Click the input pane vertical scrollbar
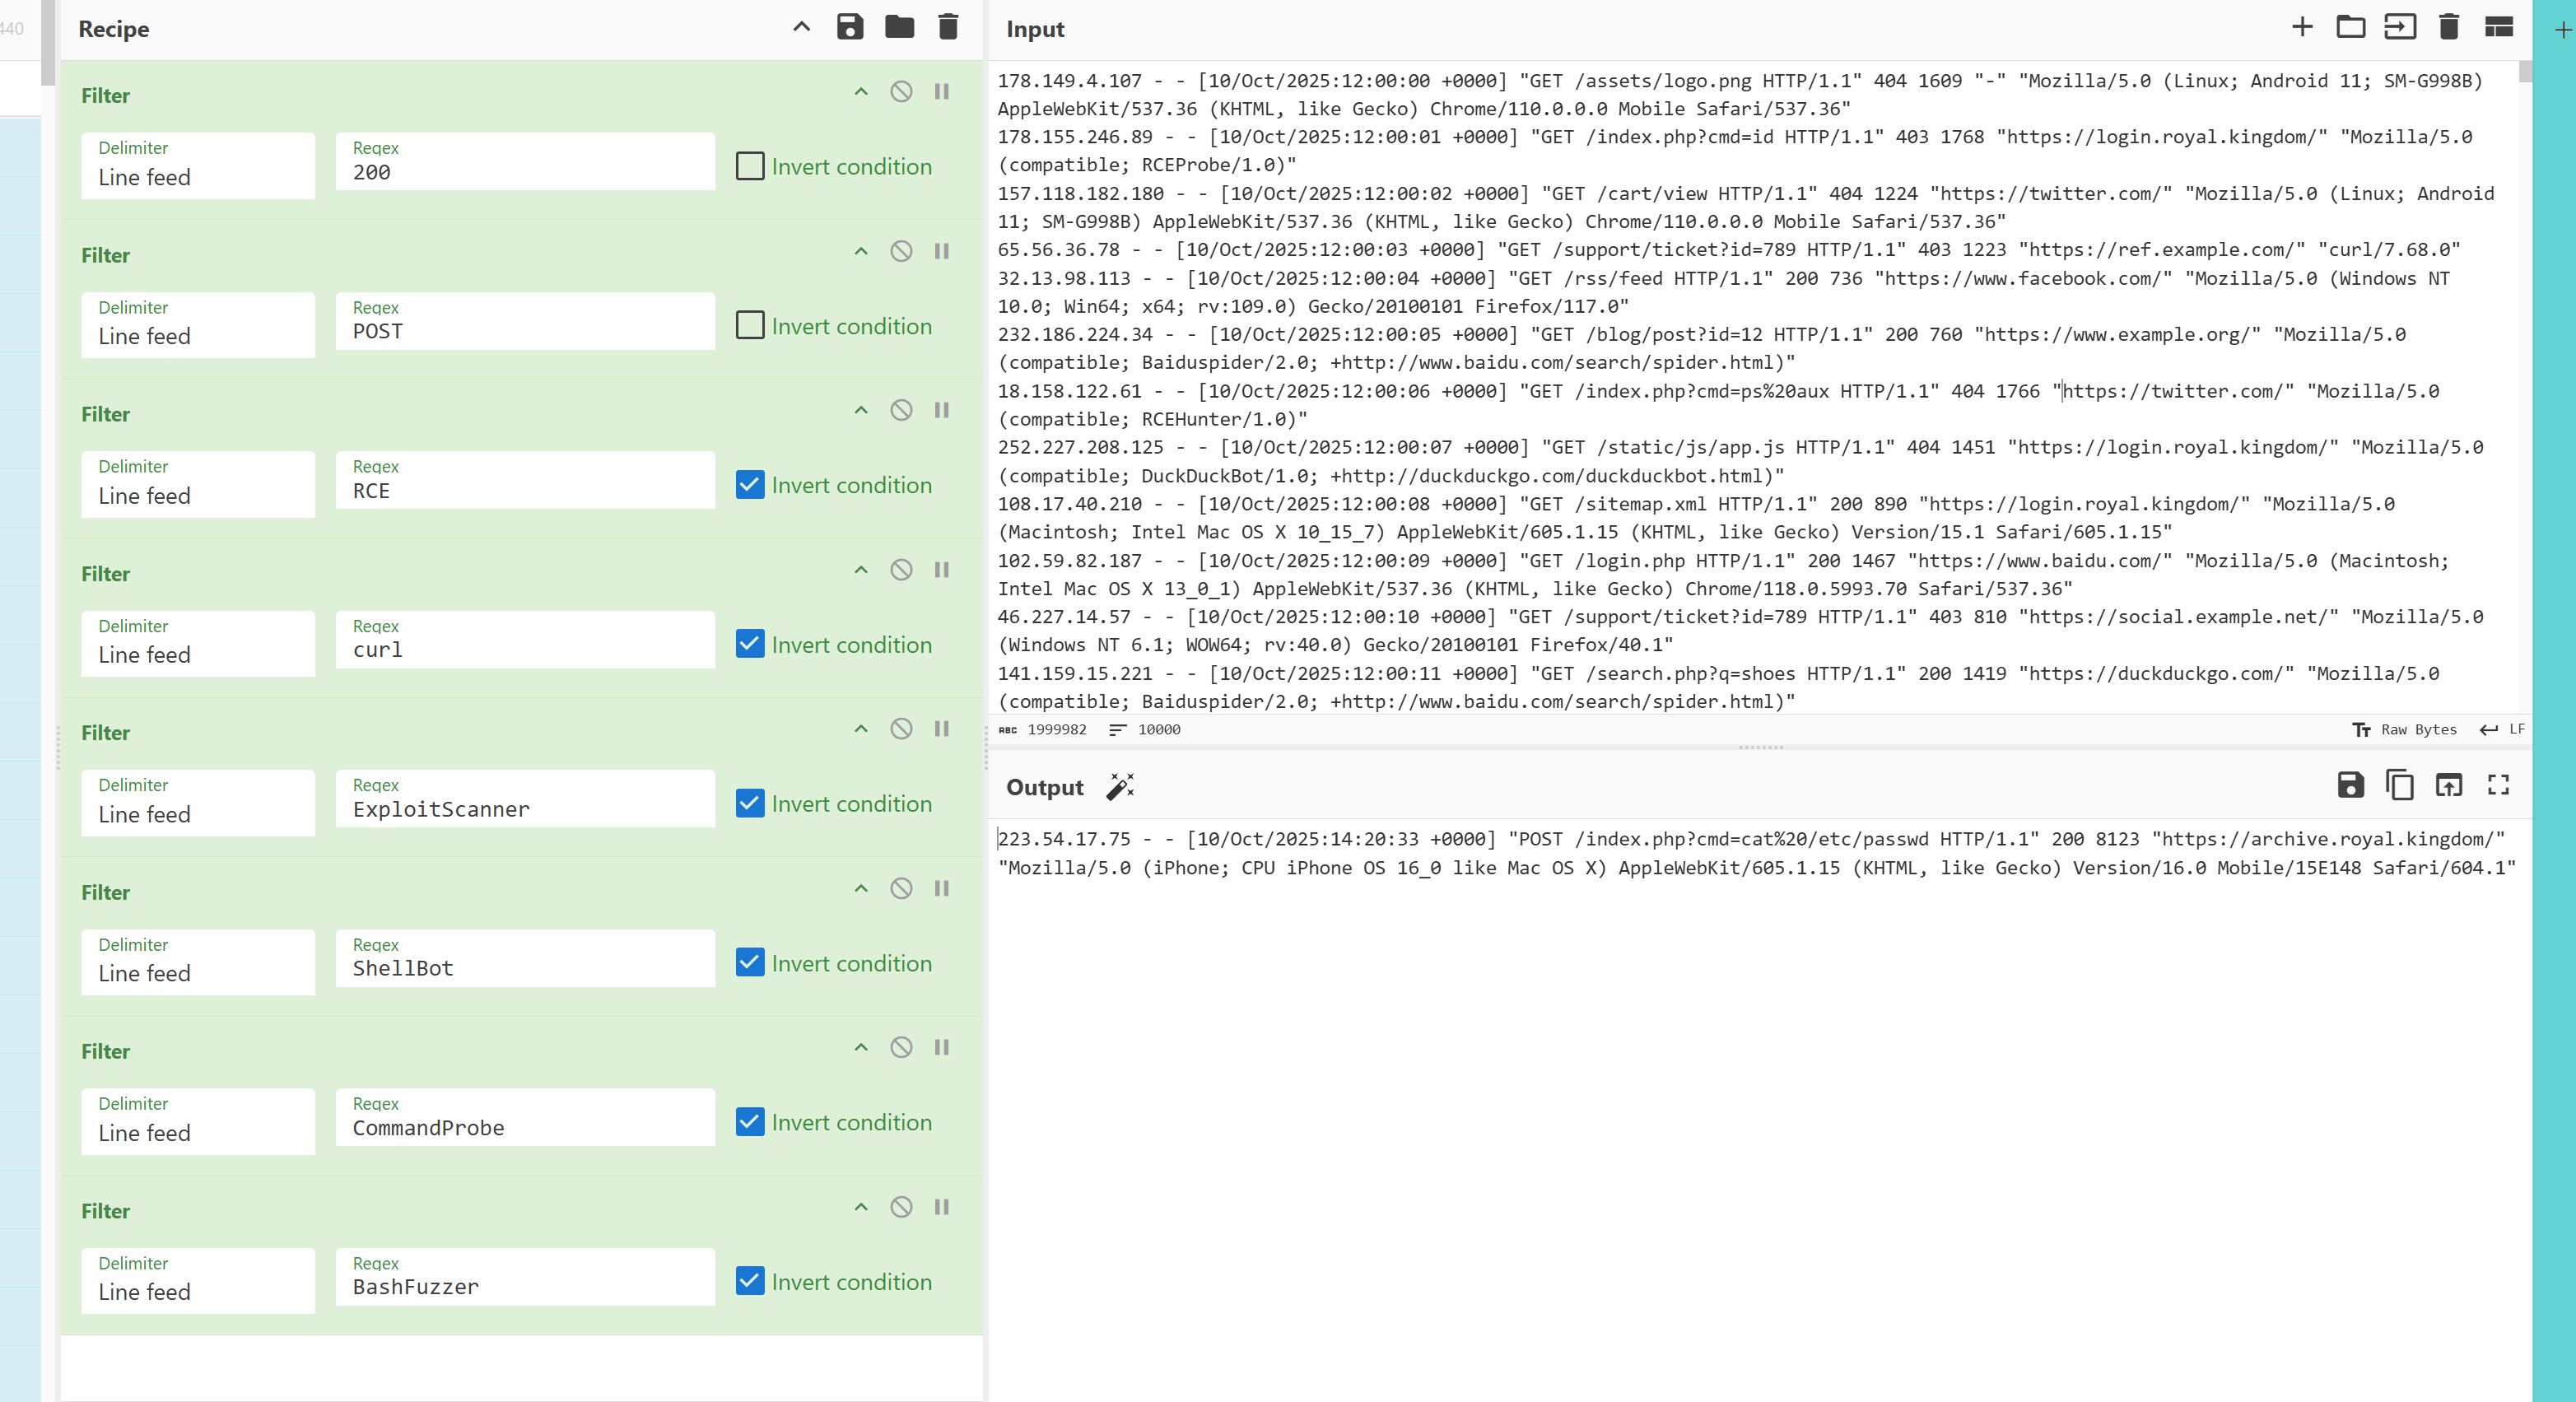 (2525, 72)
